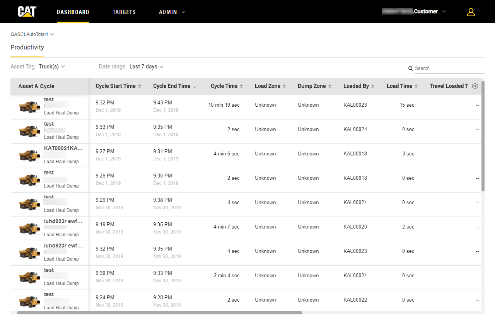The height and width of the screenshot is (319, 495).
Task: Open the Admin menu
Action: [172, 12]
